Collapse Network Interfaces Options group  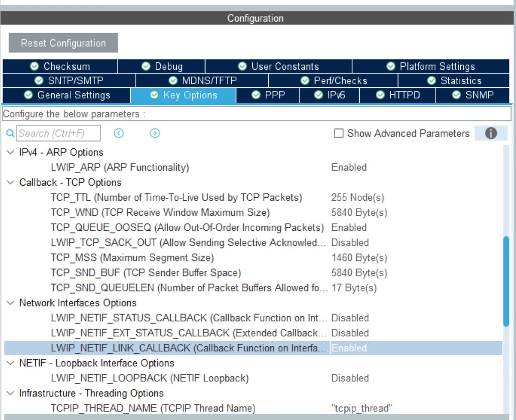click(11, 303)
